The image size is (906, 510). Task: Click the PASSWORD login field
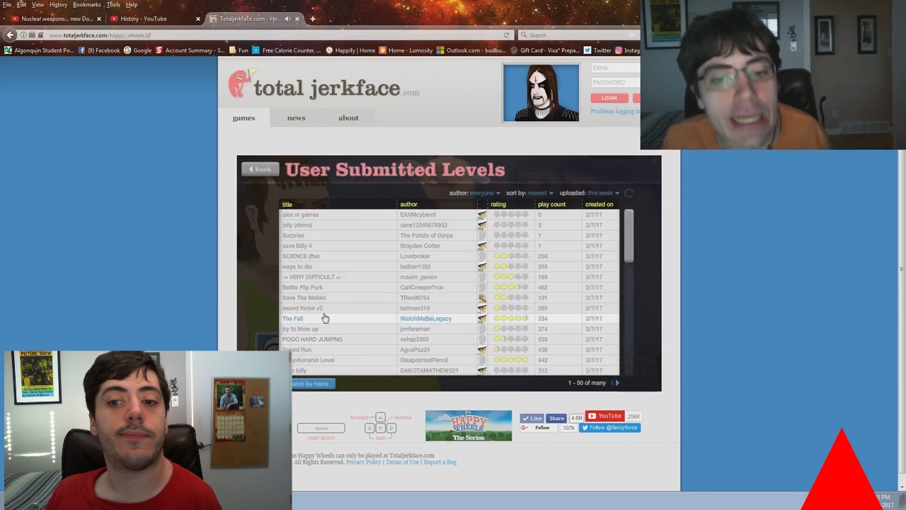[x=616, y=82]
